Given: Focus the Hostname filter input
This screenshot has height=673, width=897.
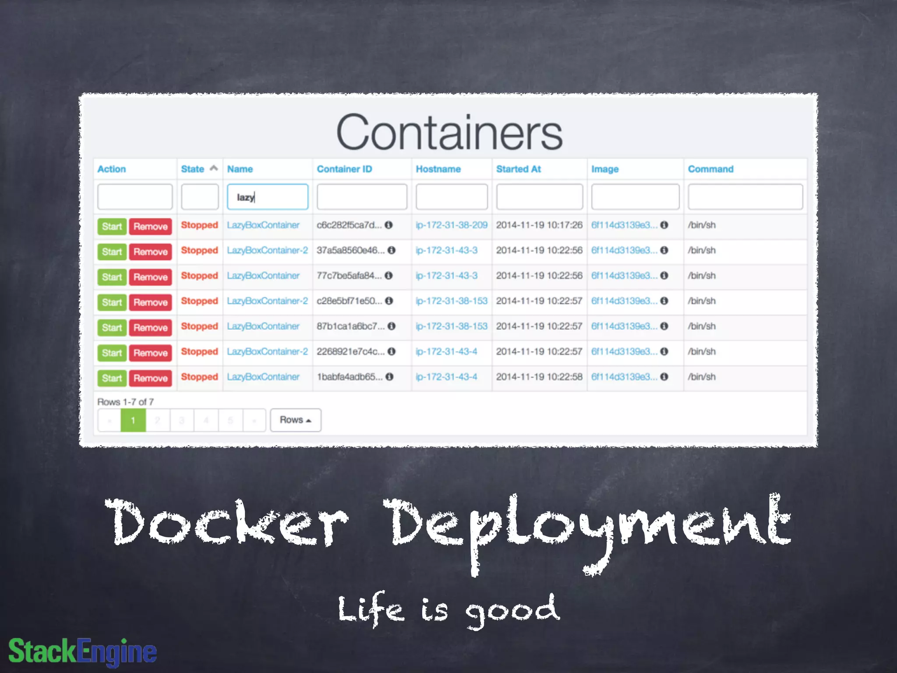Looking at the screenshot, I should 452,197.
